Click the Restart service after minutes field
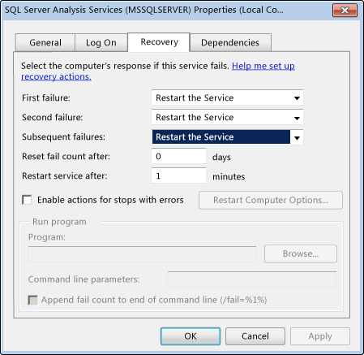Image resolution: width=364 pixels, height=355 pixels. pyautogui.click(x=178, y=175)
